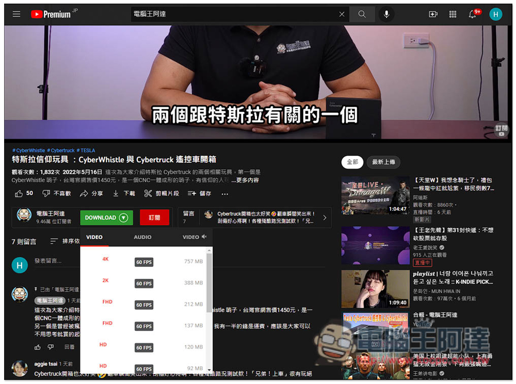
Task: Expand the green DOWNLOAD dropdown
Action: coord(106,218)
